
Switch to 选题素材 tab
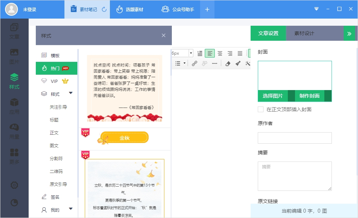tap(130, 9)
